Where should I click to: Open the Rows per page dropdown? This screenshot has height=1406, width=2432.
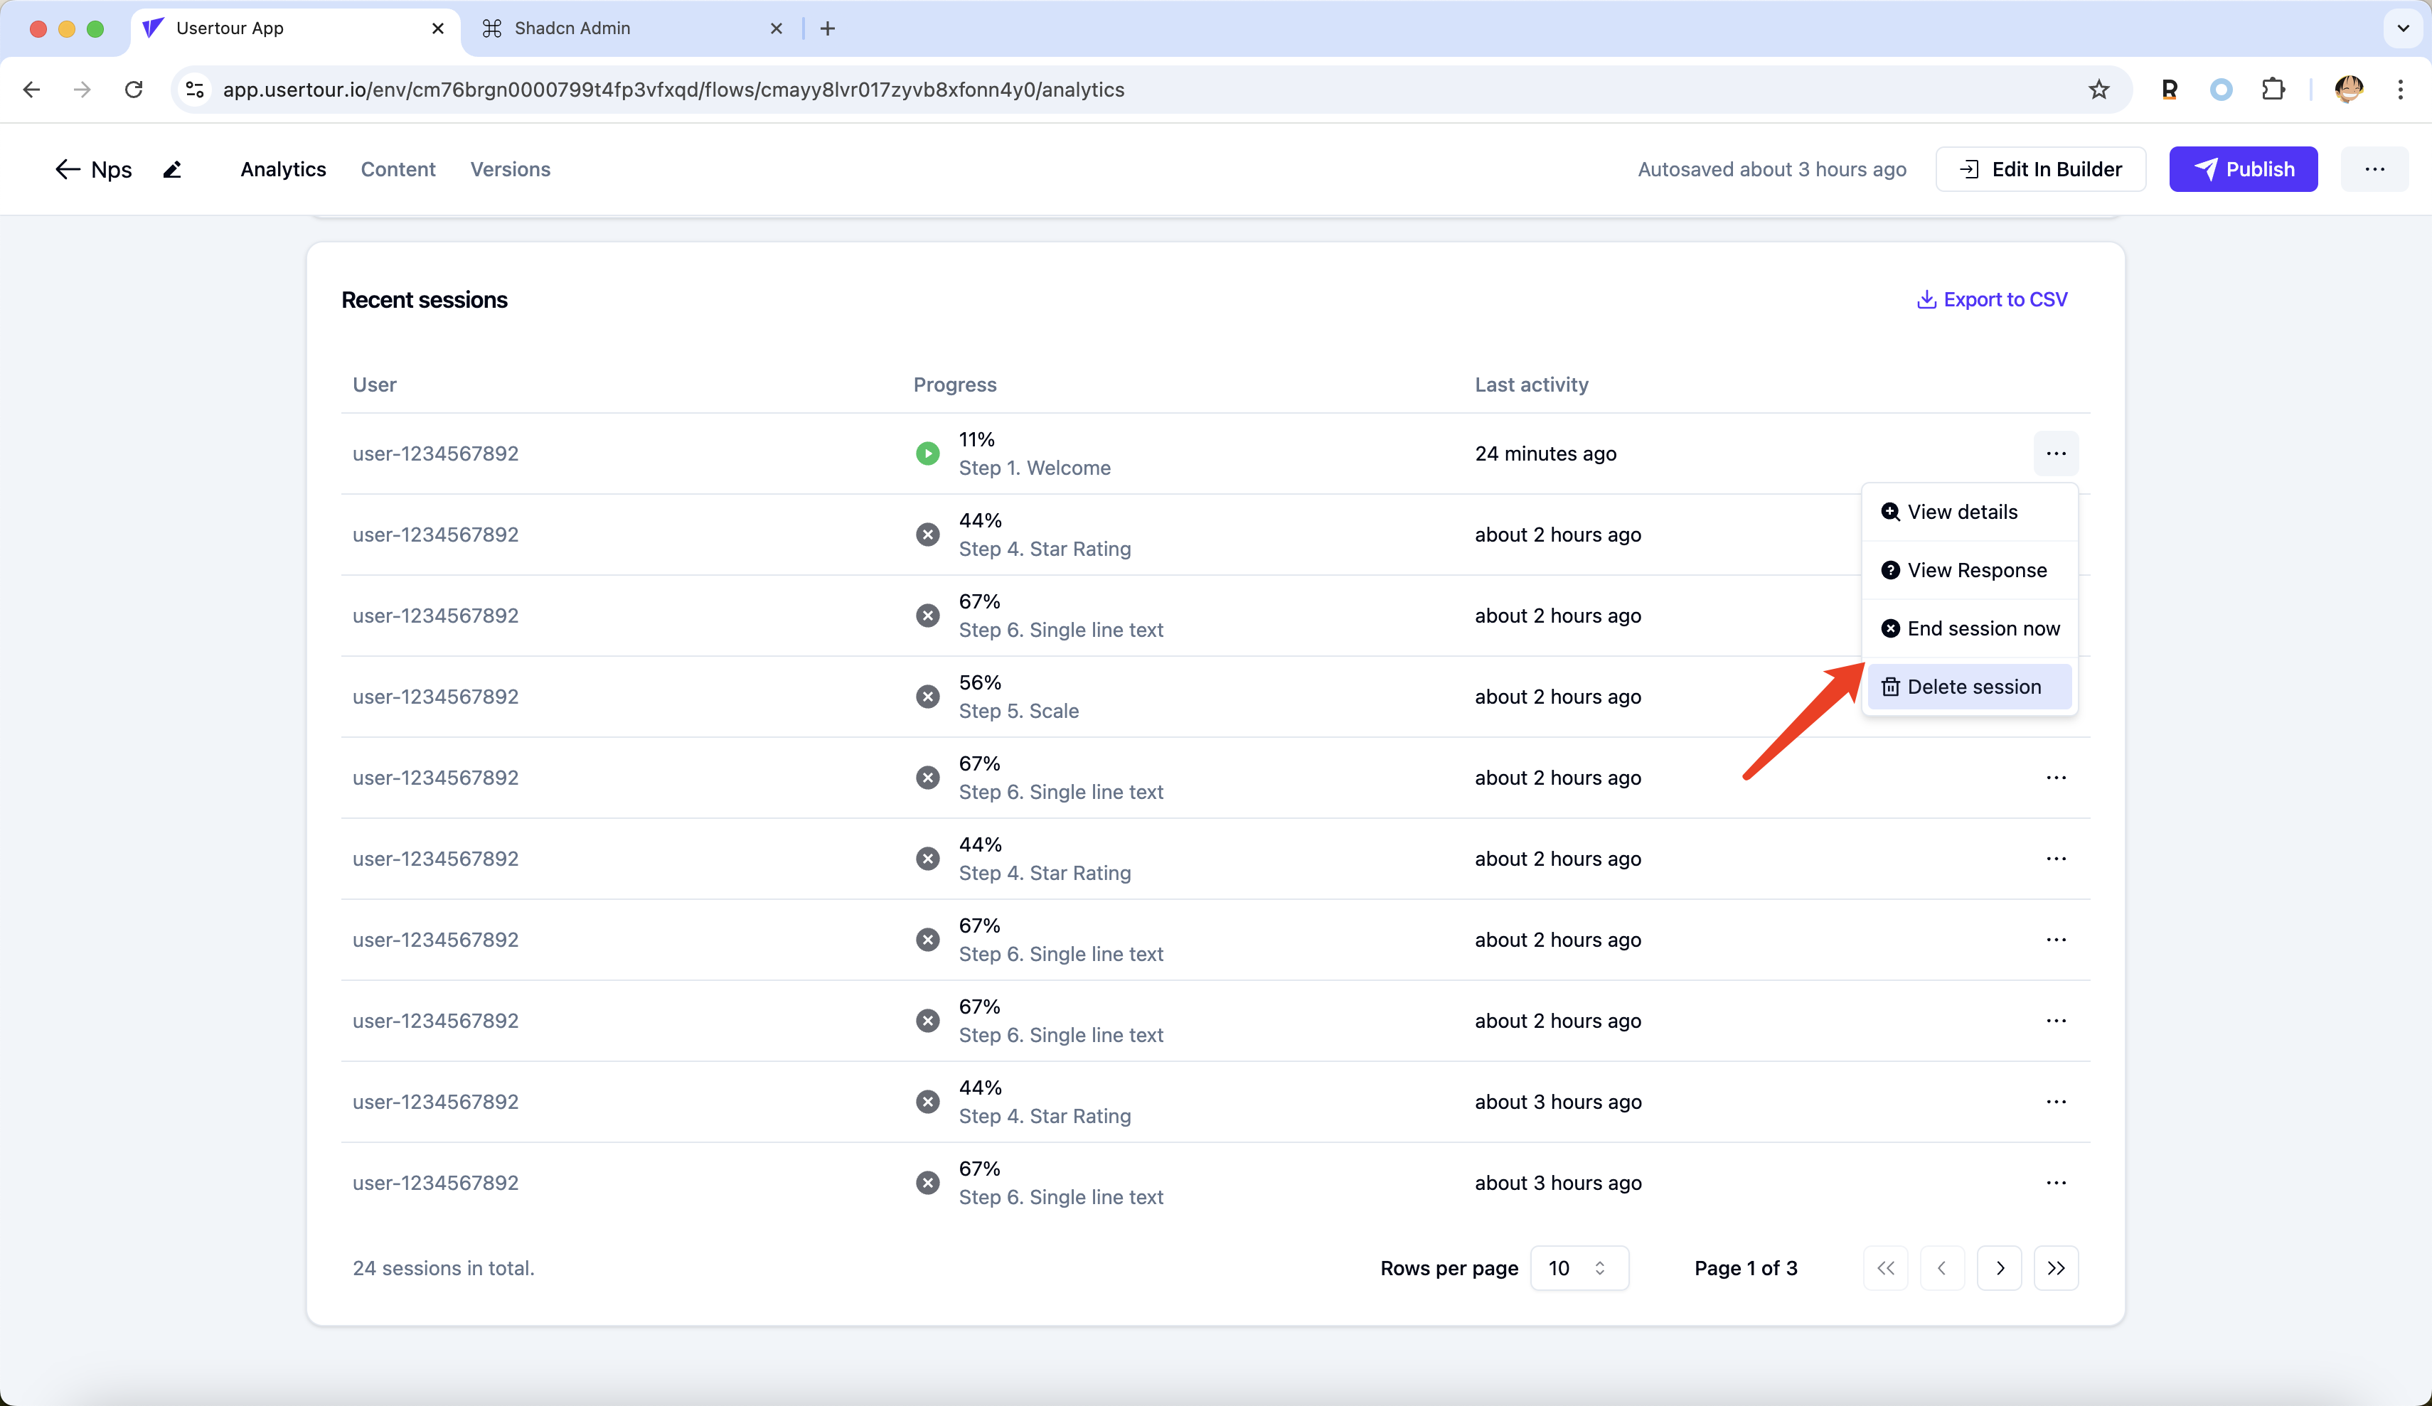1579,1268
